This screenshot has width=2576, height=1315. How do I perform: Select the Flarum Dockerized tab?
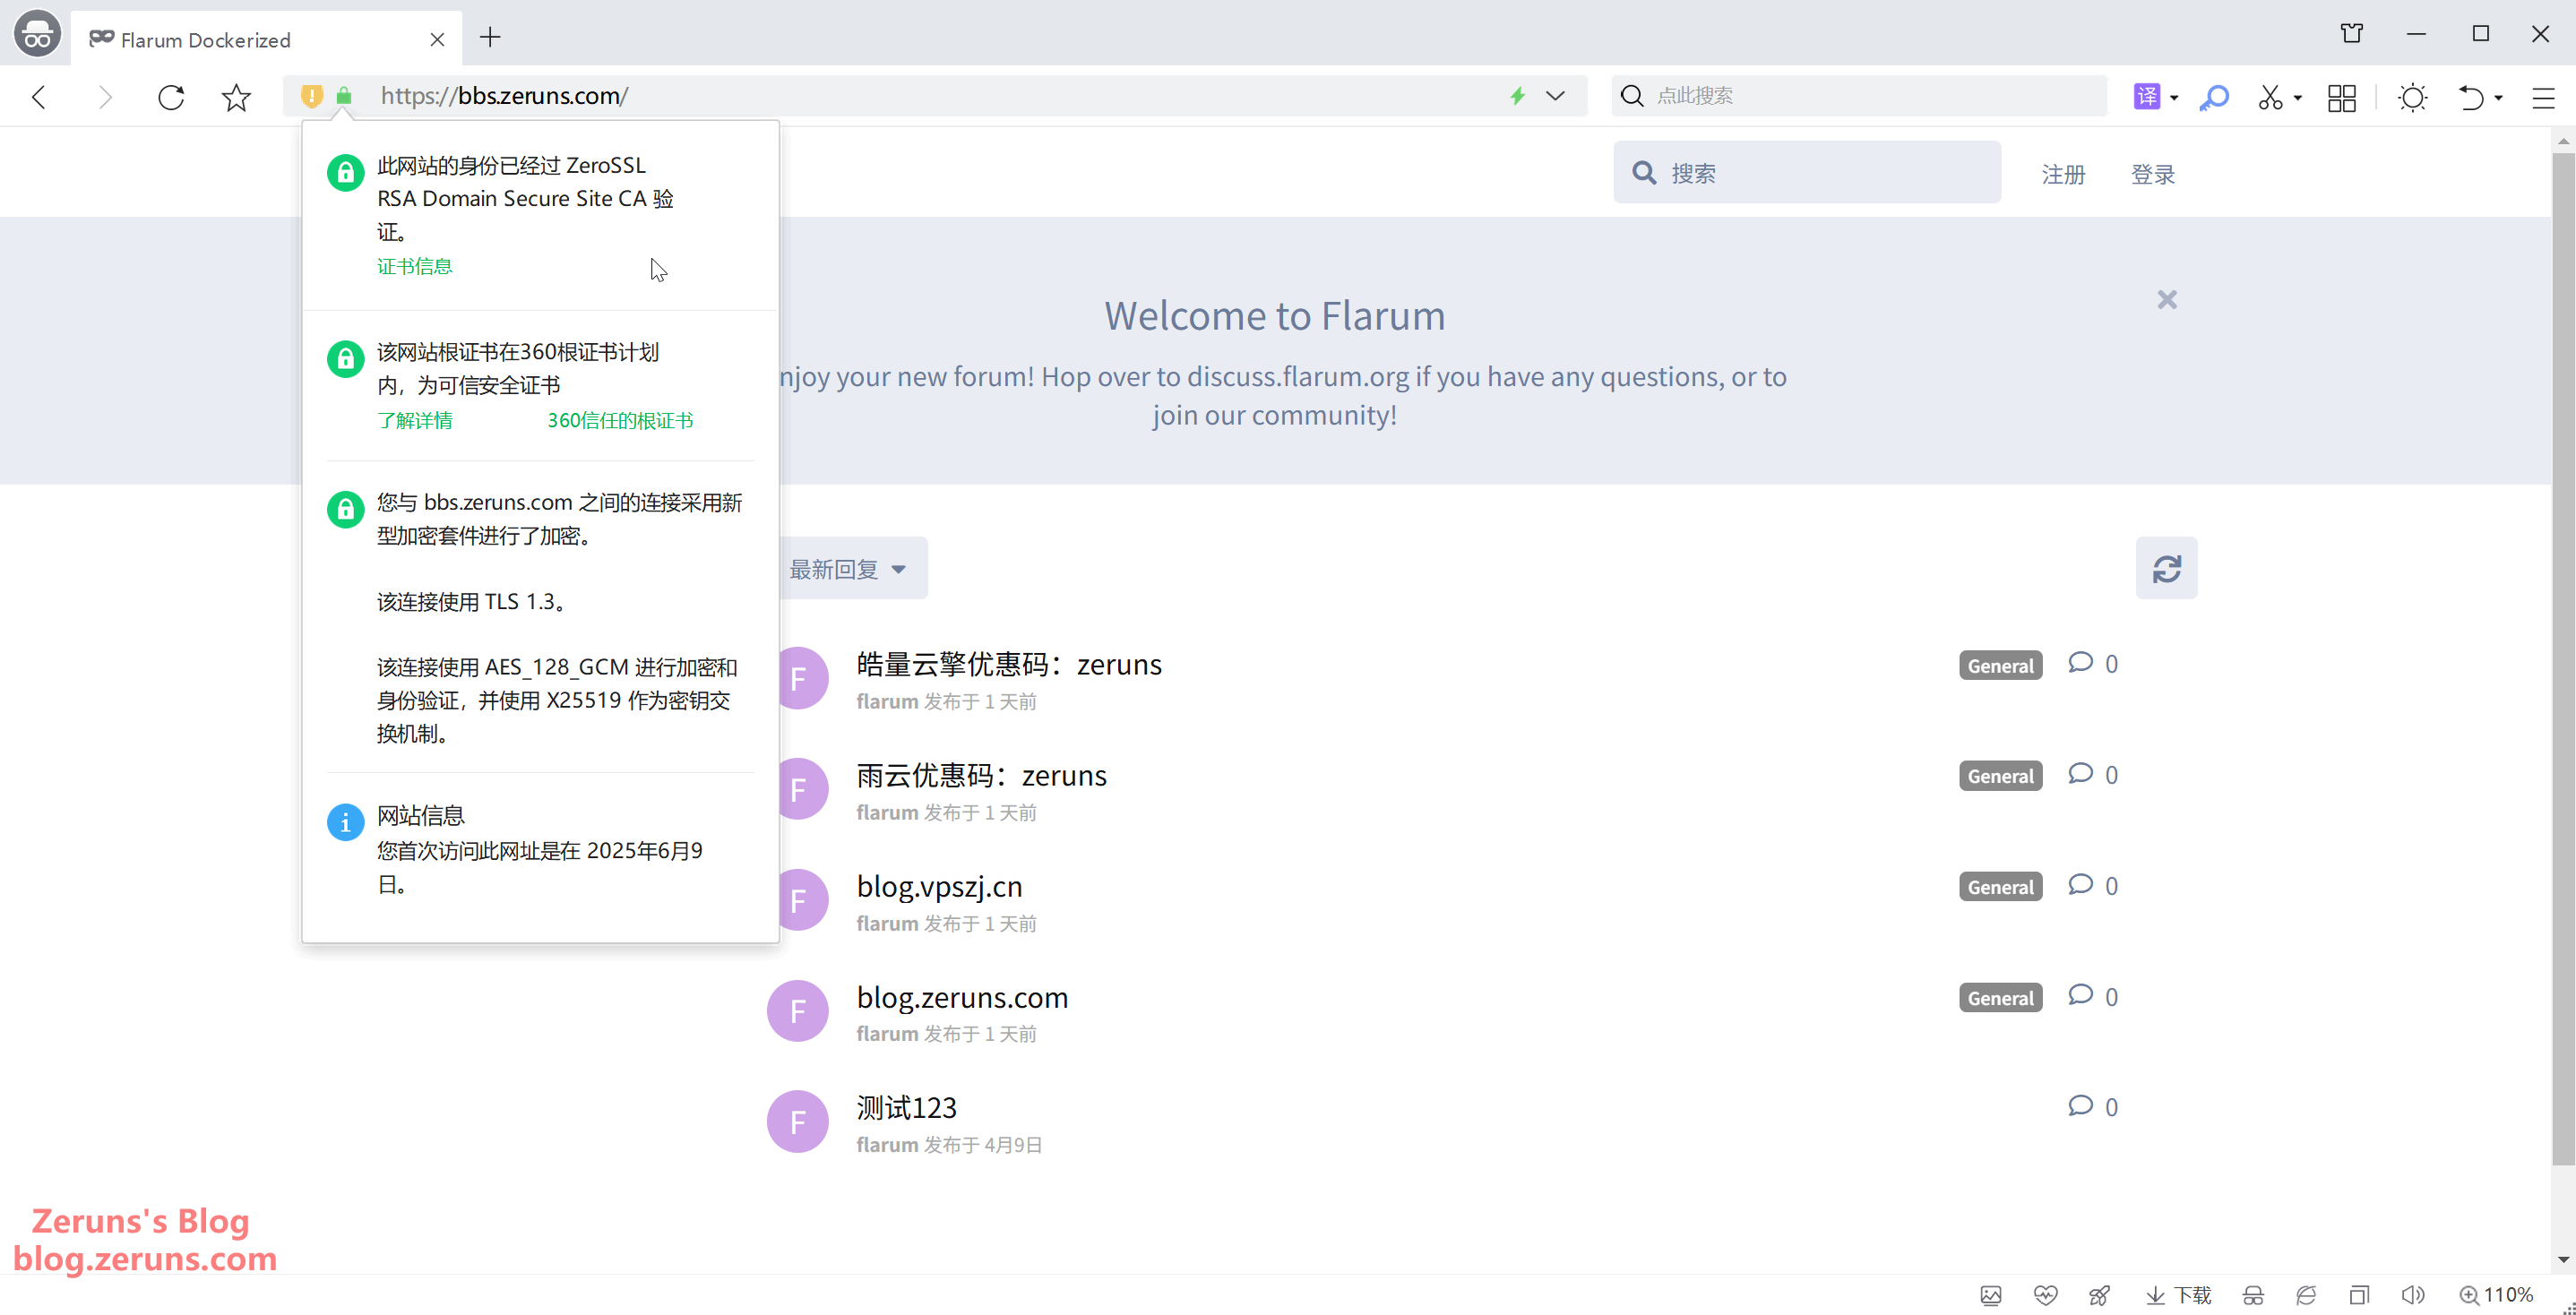point(266,39)
